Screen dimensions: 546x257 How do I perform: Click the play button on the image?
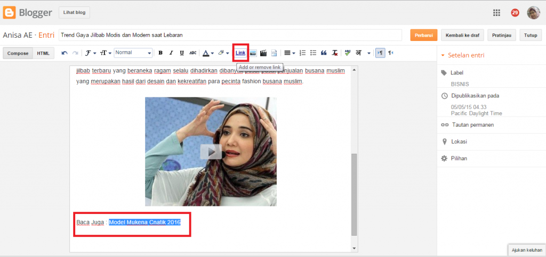(211, 152)
